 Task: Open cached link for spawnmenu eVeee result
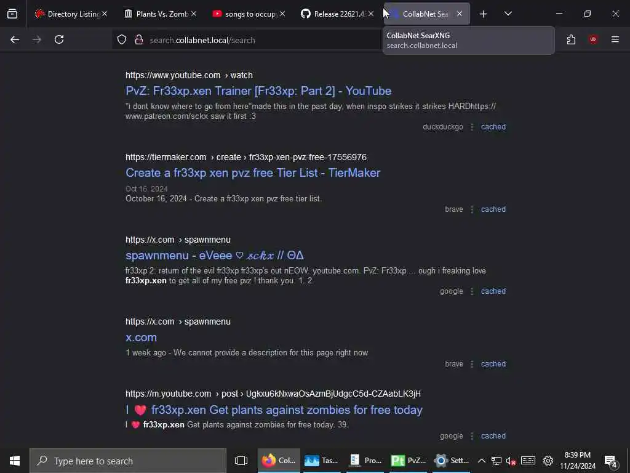tap(493, 291)
